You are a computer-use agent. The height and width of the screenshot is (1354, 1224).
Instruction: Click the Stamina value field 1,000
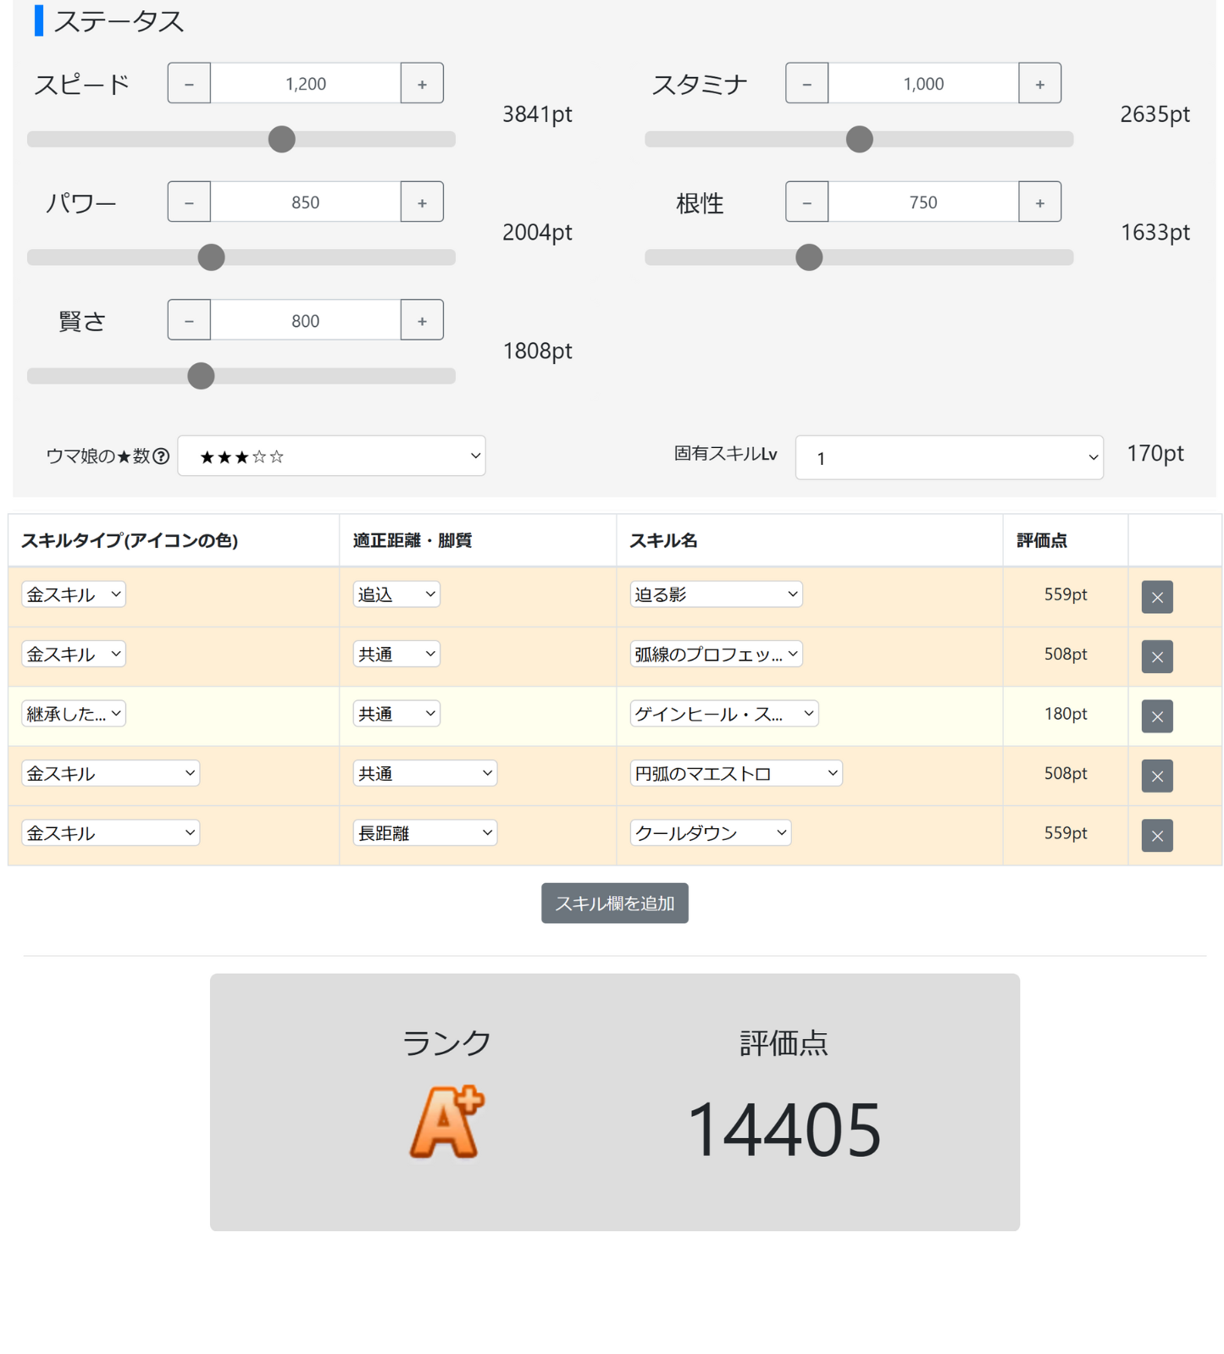click(x=923, y=83)
